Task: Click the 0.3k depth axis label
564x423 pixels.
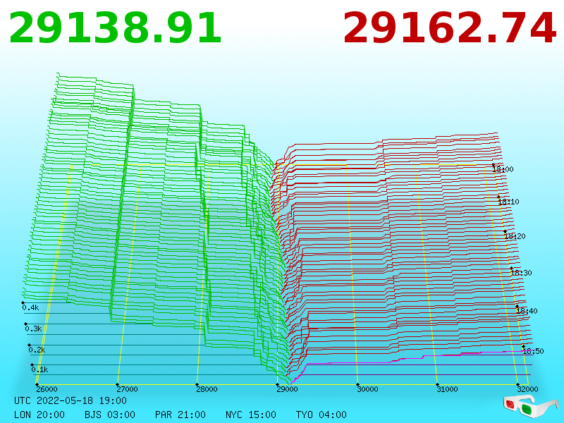Action: (x=33, y=329)
